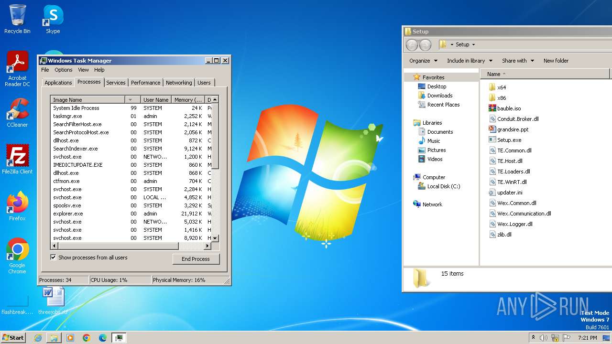612x344 pixels.
Task: Open Share with dropdown menu
Action: tap(517, 61)
